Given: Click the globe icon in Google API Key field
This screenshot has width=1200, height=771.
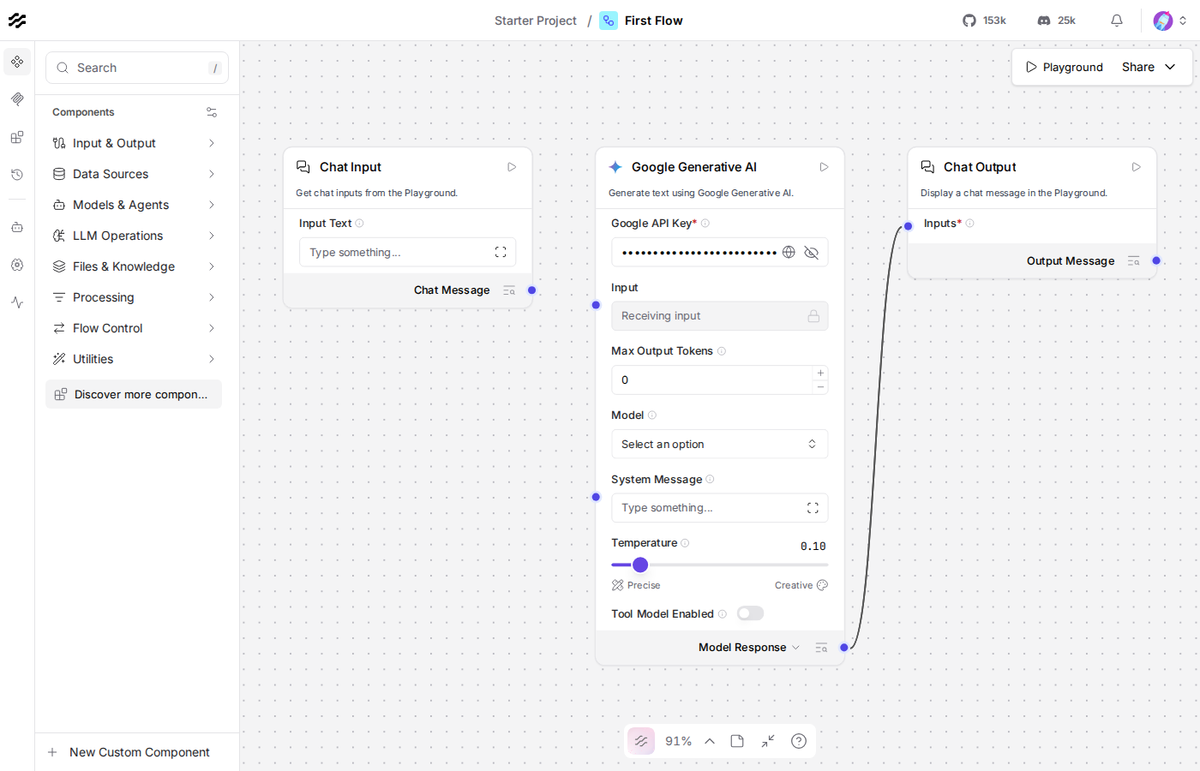Looking at the screenshot, I should point(789,252).
